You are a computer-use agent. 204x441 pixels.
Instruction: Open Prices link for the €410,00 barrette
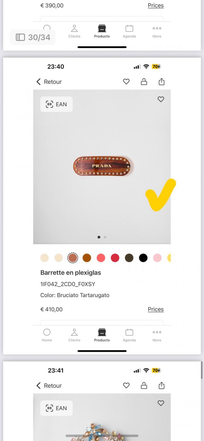(x=156, y=309)
